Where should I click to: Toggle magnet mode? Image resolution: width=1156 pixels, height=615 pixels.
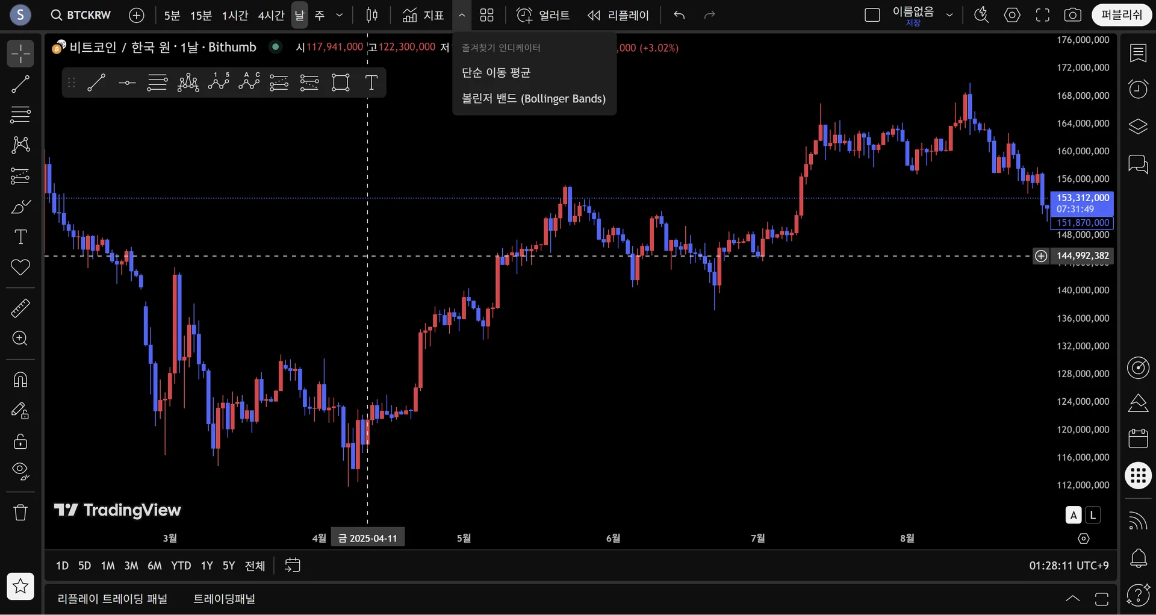(x=20, y=380)
